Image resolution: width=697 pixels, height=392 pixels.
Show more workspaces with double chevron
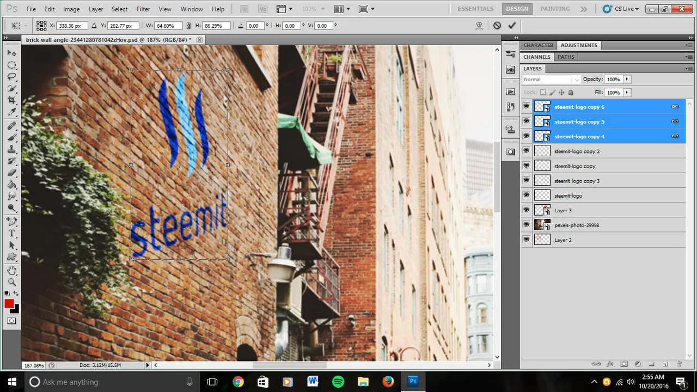click(x=584, y=9)
